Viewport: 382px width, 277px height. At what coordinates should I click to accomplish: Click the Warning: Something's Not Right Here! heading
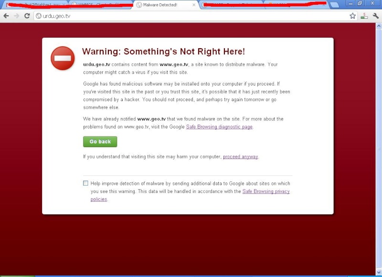[163, 52]
